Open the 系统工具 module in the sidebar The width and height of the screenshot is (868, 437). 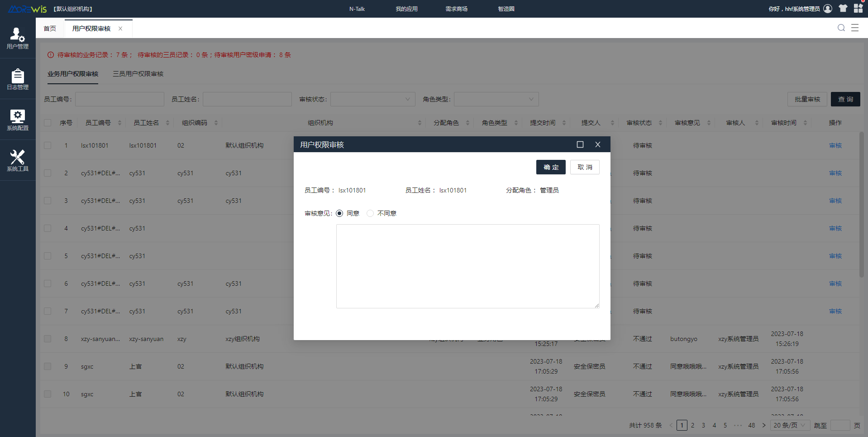point(17,159)
